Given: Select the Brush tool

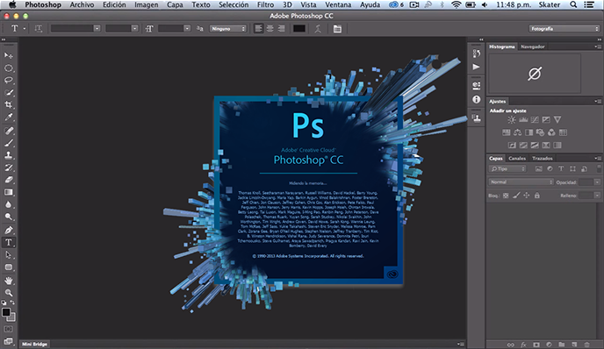Looking at the screenshot, I should coord(9,143).
